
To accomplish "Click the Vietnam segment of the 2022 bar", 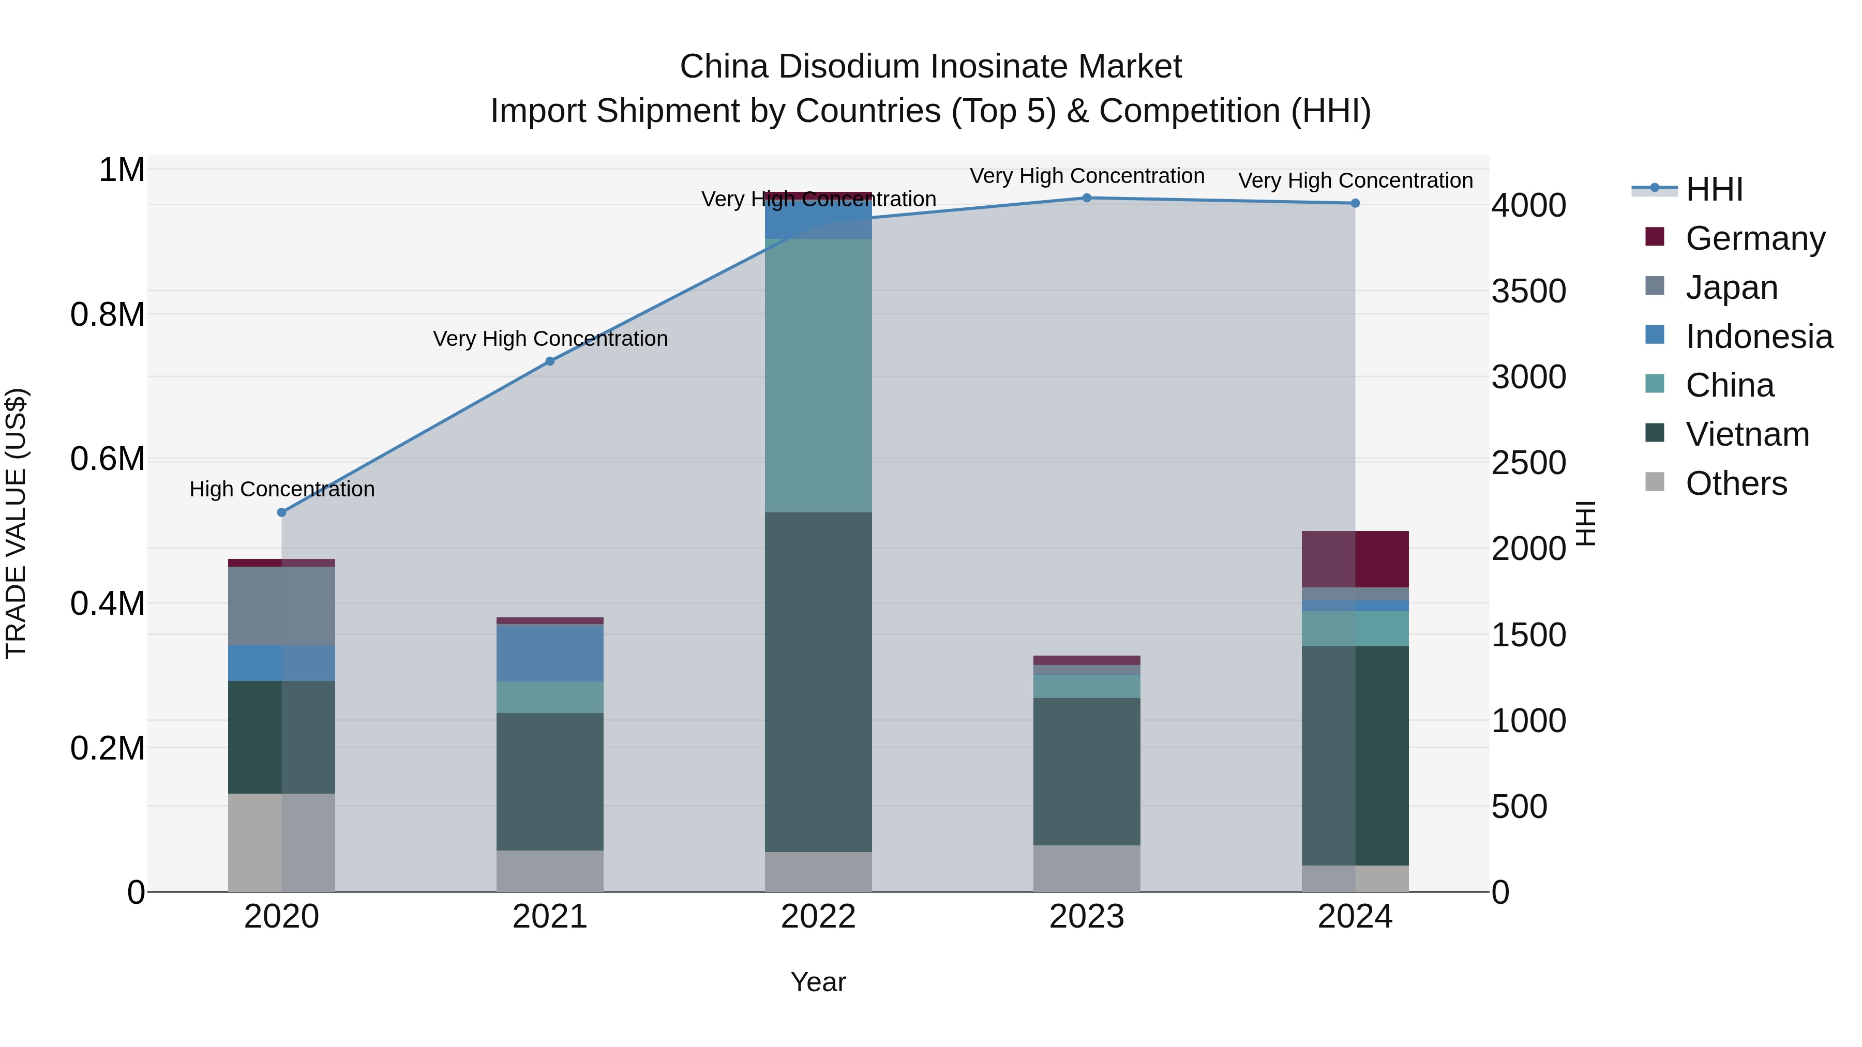I will 818,682.
